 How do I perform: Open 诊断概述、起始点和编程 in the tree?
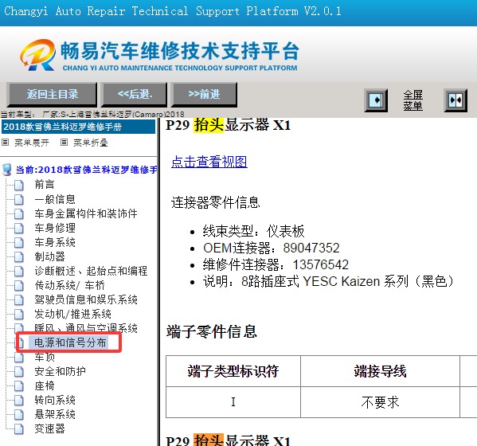(91, 271)
